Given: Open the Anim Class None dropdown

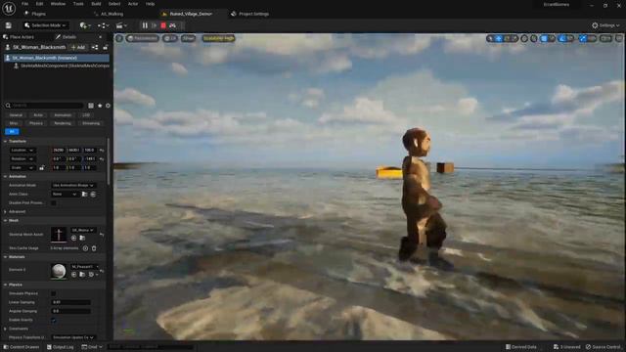Looking at the screenshot, I should click(65, 195).
